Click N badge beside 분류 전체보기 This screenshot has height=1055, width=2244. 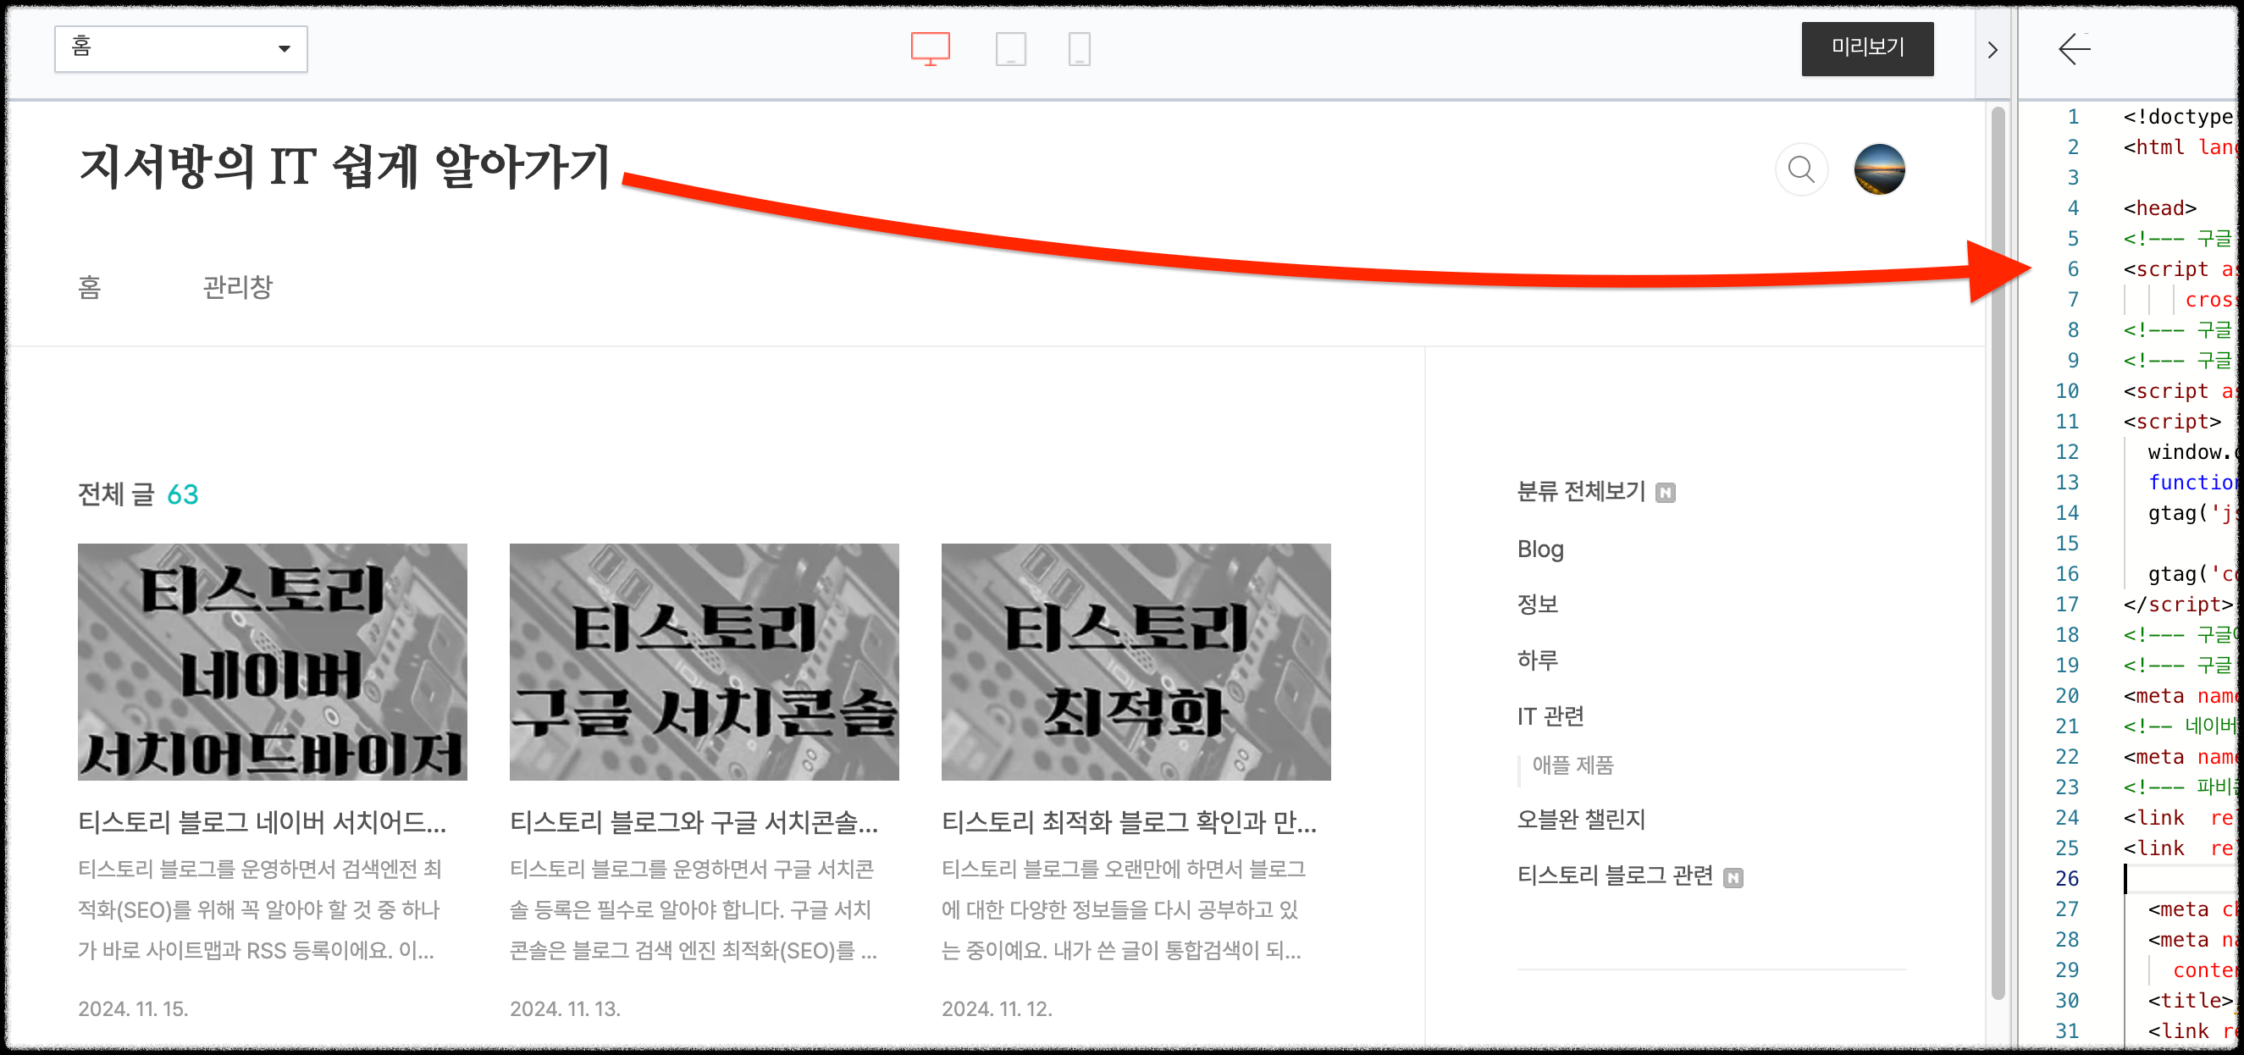(x=1665, y=493)
